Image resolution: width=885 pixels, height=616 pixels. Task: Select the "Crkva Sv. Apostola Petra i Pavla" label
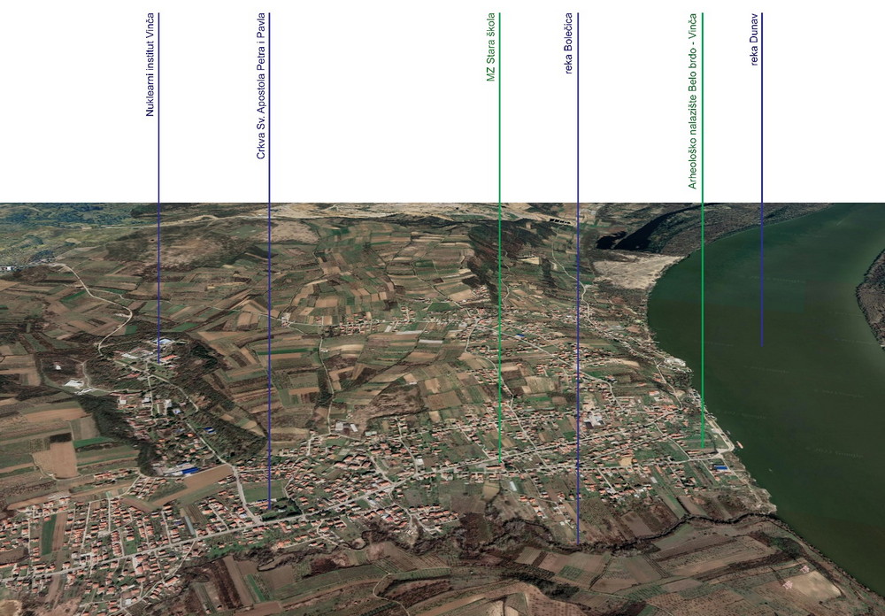coord(261,87)
